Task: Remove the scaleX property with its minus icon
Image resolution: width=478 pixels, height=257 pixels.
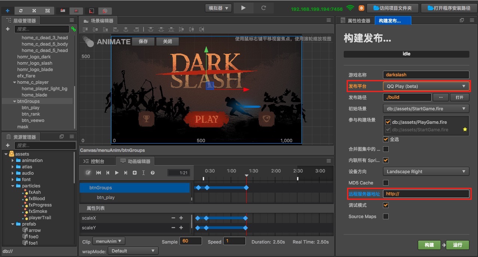Action: pos(173,218)
